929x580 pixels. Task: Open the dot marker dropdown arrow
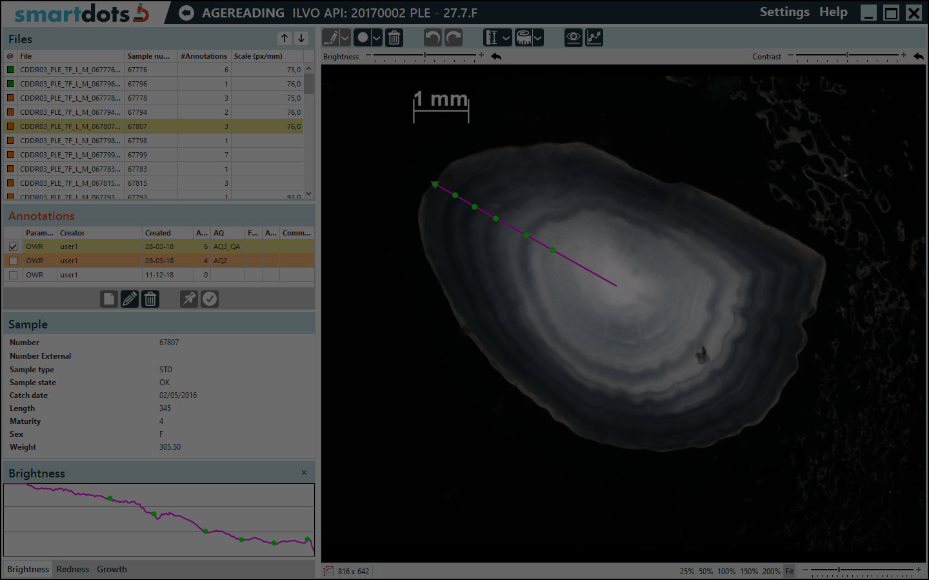(x=376, y=38)
